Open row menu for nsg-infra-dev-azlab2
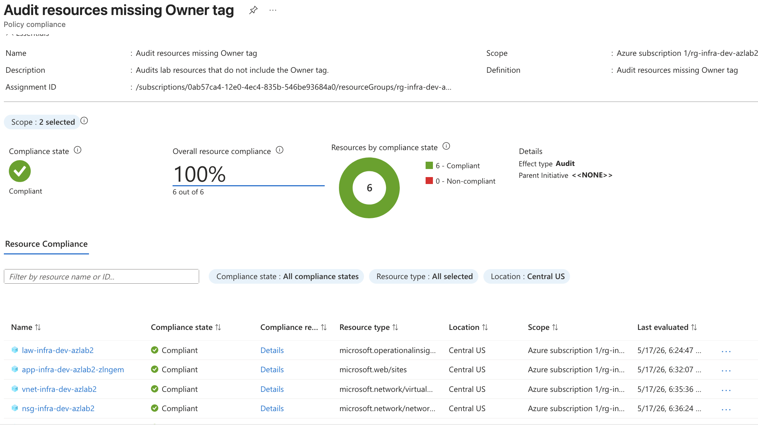 click(x=726, y=409)
